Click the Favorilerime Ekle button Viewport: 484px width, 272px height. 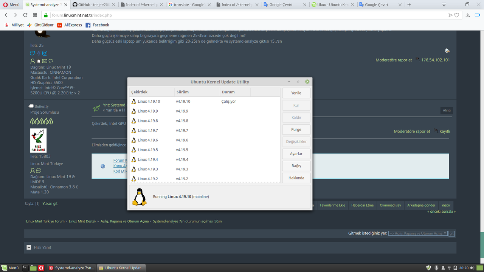332,205
